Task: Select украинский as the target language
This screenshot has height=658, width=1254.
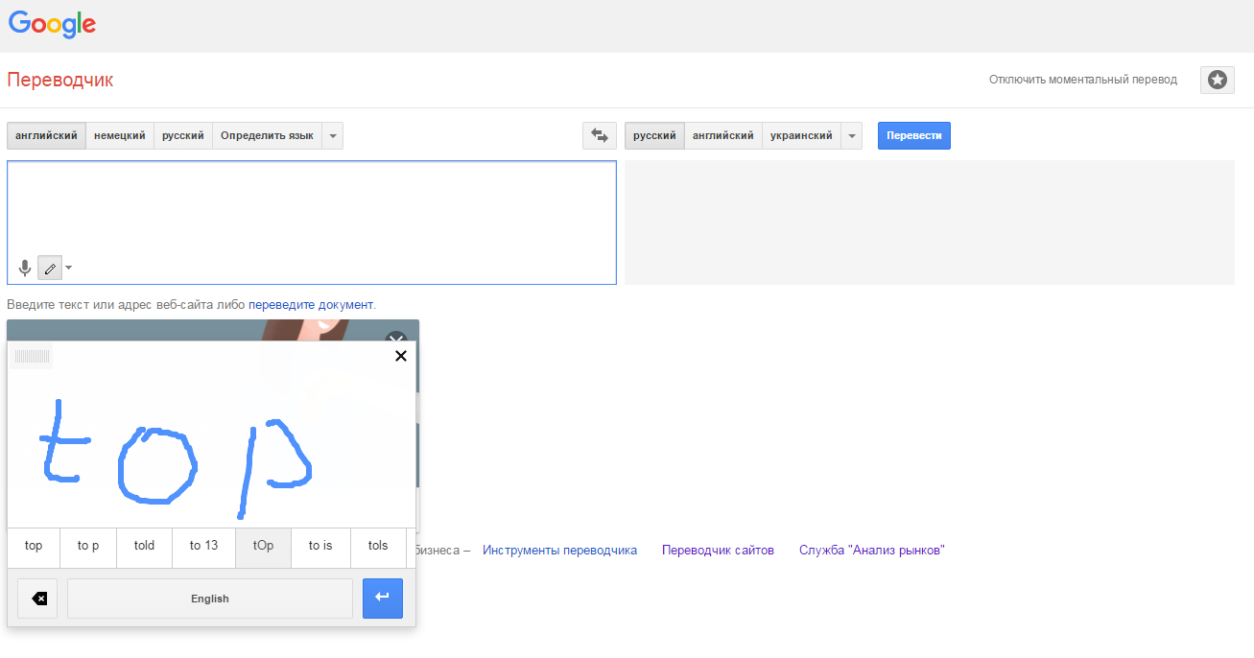Action: [801, 136]
